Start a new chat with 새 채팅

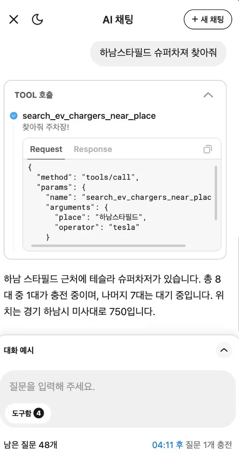pos(208,20)
